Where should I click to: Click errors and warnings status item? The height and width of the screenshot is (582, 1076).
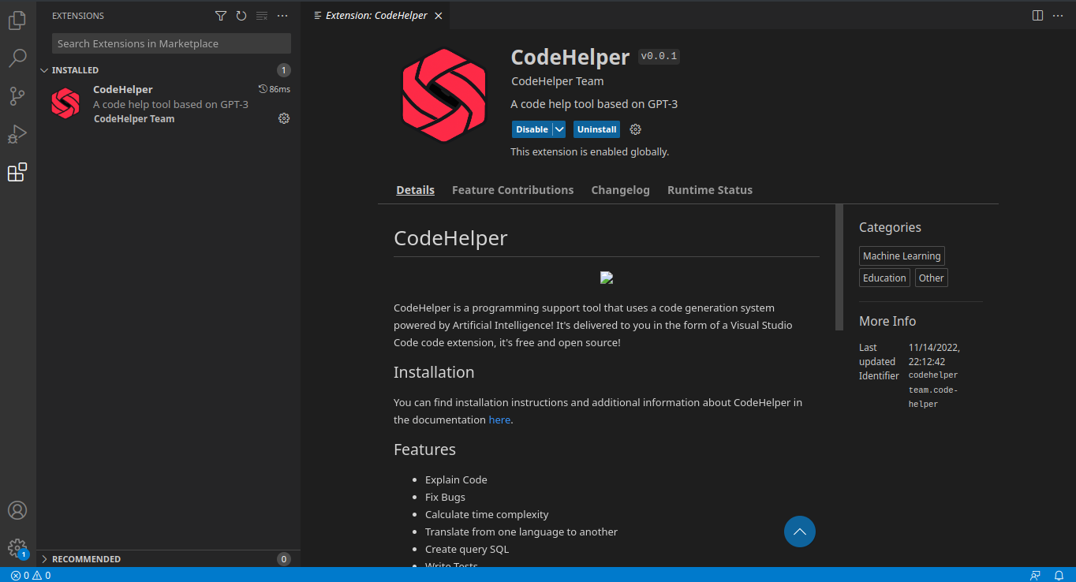point(31,575)
